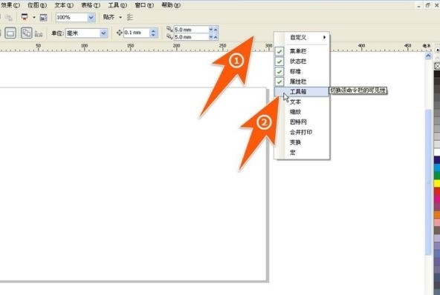Select 合并打印 toolbar entry
This screenshot has width=440, height=295.
click(x=301, y=132)
